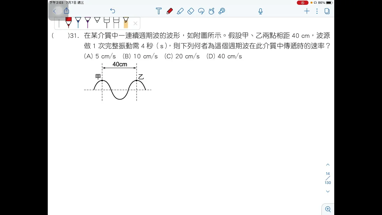Click the pen palette drag handle

[x=59, y=23]
